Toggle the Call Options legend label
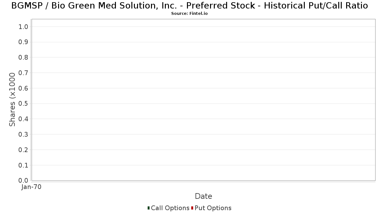 [x=170, y=208]
